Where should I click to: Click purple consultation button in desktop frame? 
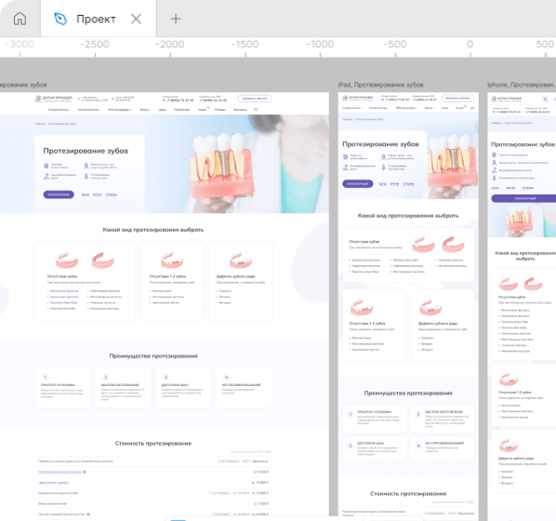(x=59, y=194)
